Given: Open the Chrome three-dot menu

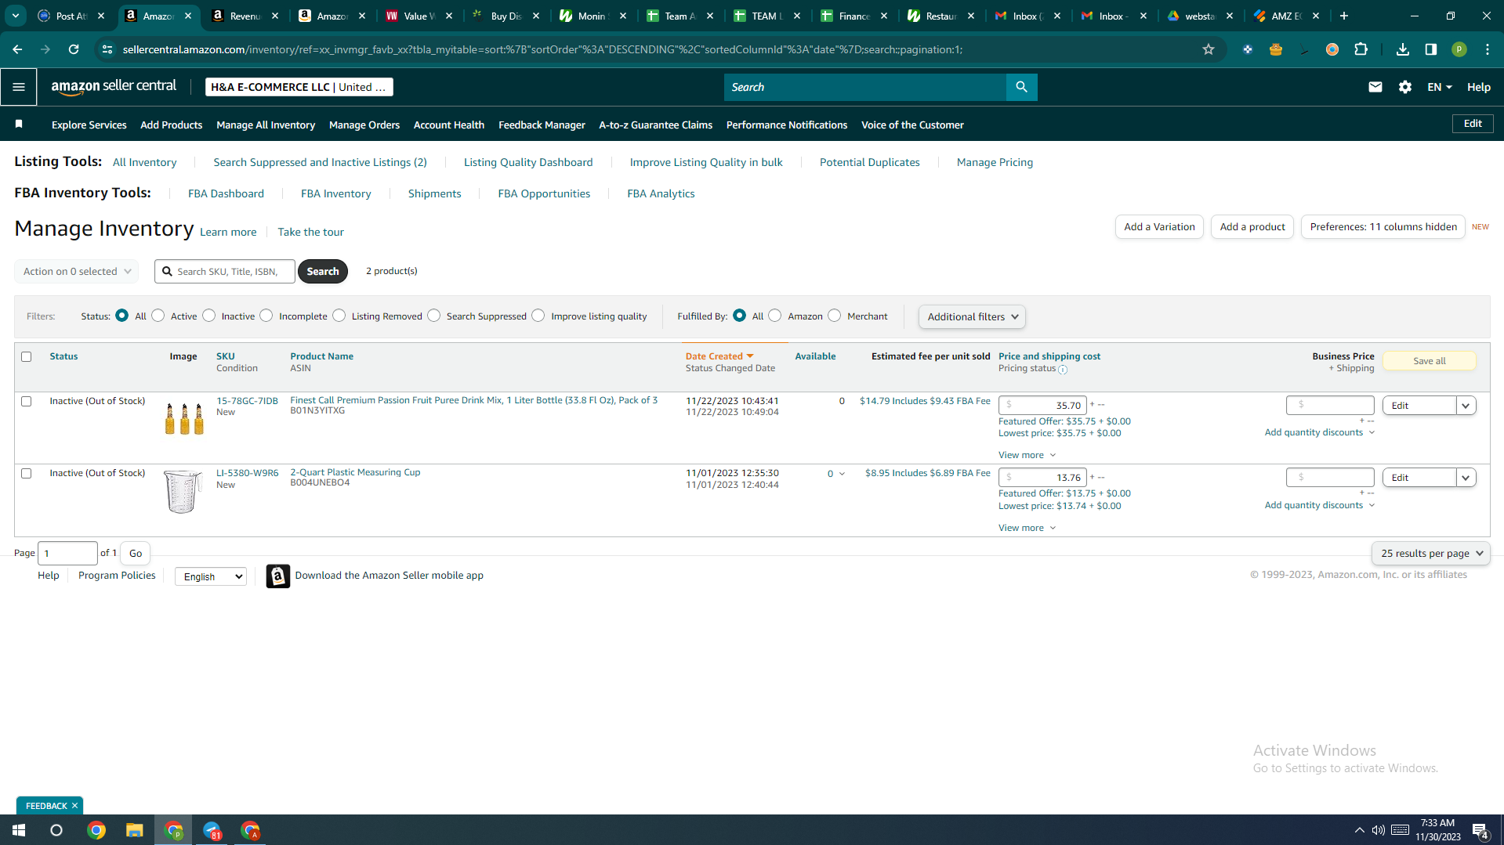Looking at the screenshot, I should pos(1488,49).
